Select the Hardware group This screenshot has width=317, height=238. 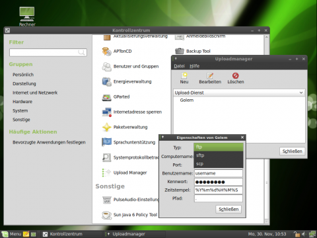pos(22,102)
